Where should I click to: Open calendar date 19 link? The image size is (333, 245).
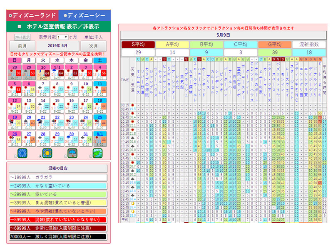point(15,117)
